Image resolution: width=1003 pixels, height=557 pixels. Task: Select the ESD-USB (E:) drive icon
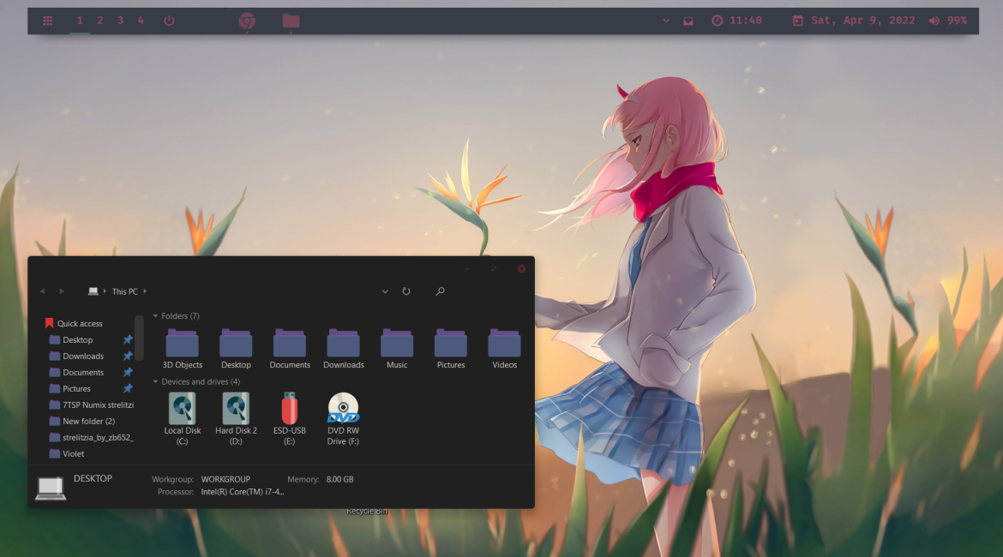pyautogui.click(x=290, y=410)
